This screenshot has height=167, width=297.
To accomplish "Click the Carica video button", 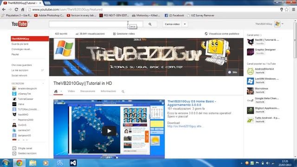I will coord(172,24).
